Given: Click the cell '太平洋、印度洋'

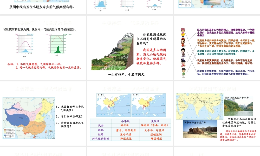Looking at the screenshot, I should tap(154, 130).
